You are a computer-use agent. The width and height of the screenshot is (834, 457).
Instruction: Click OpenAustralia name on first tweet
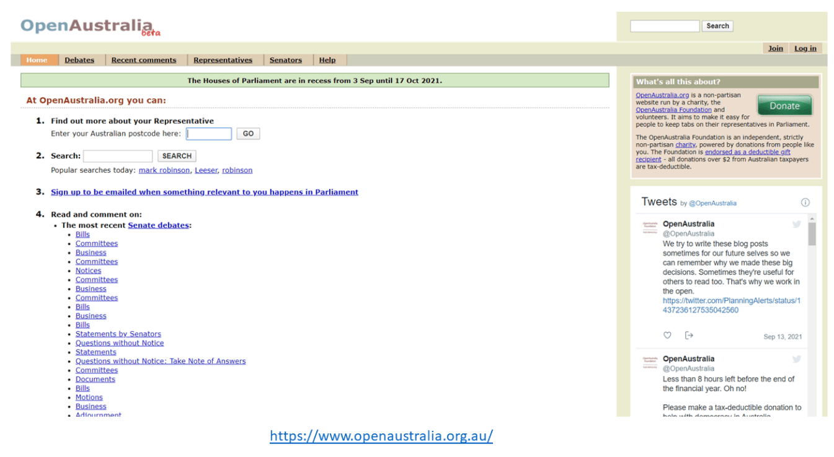tap(688, 224)
